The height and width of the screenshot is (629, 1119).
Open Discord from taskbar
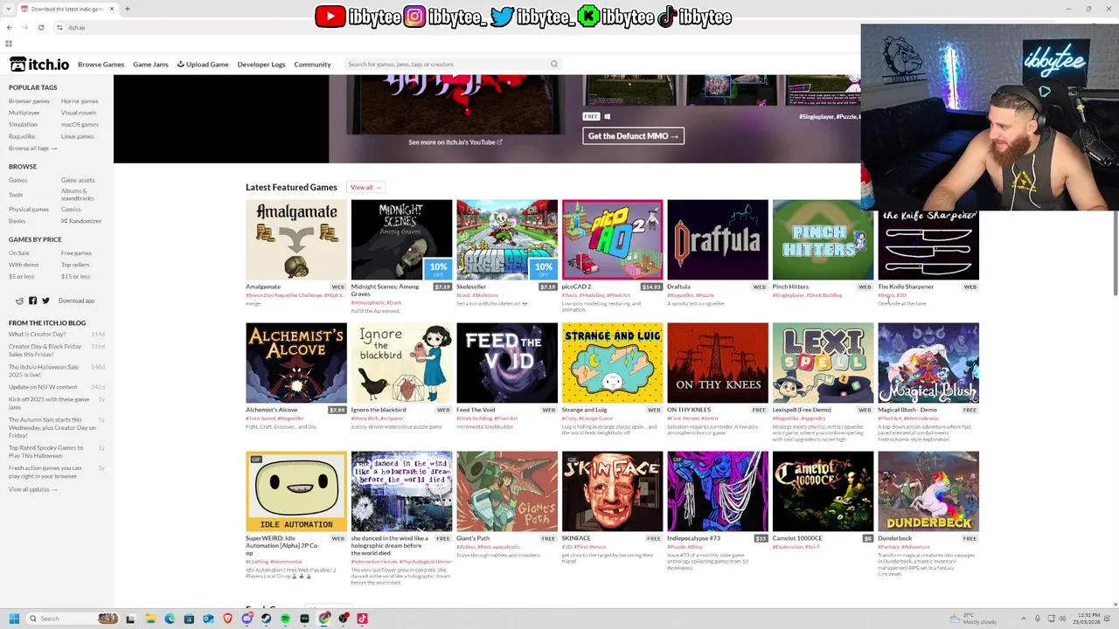[247, 619]
